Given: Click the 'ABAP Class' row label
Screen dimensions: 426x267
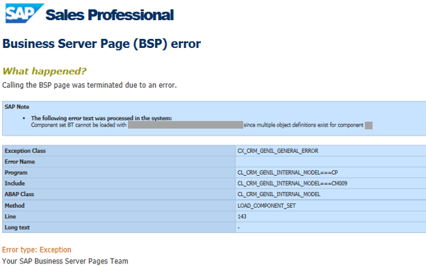Looking at the screenshot, I should (19, 195).
